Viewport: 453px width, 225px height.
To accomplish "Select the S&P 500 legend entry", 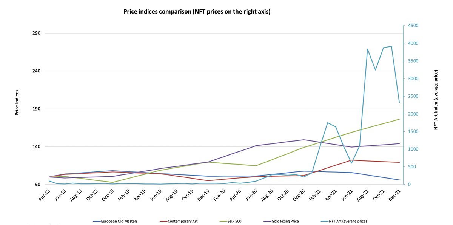I will point(234,221).
